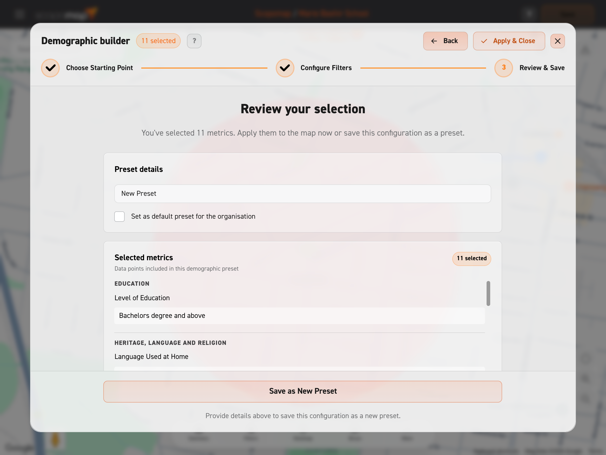606x455 pixels.
Task: Click the selected metrics list scrollbar
Action: (x=488, y=293)
